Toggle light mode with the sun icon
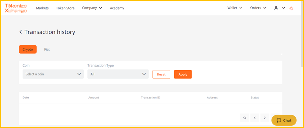 tap(291, 8)
